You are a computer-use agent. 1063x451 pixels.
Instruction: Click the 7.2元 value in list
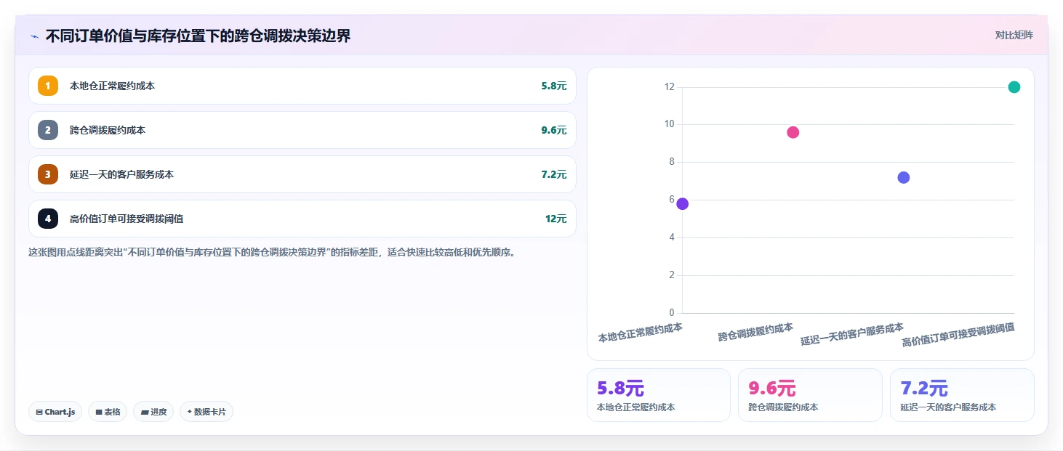(x=554, y=174)
